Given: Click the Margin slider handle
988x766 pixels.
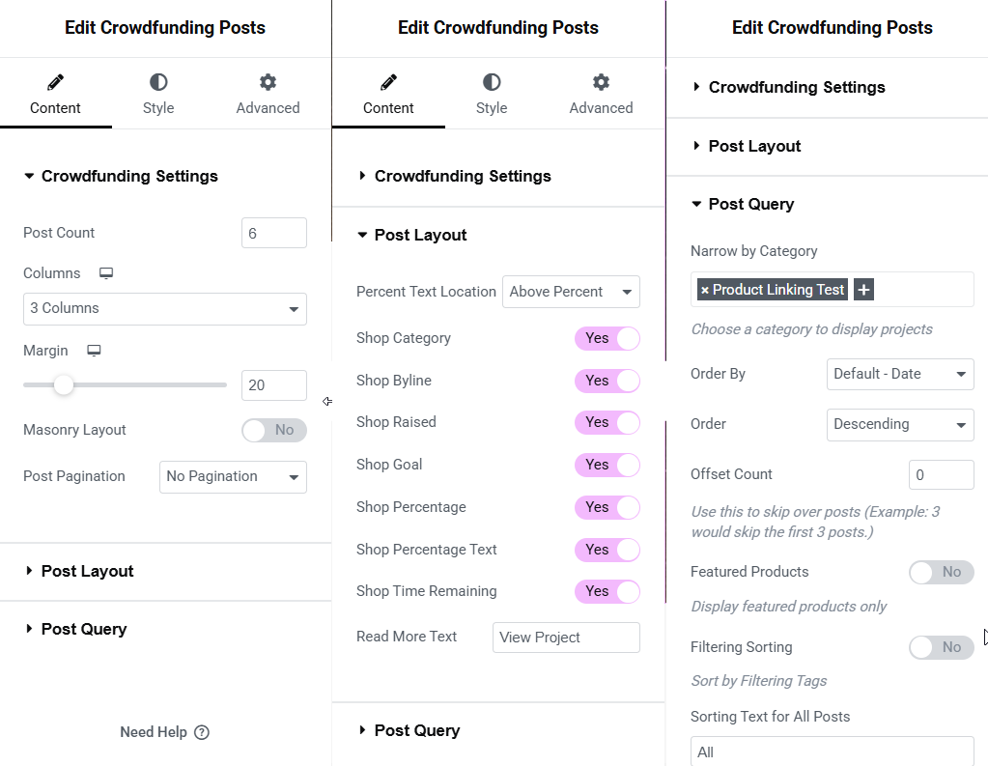Looking at the screenshot, I should [64, 384].
